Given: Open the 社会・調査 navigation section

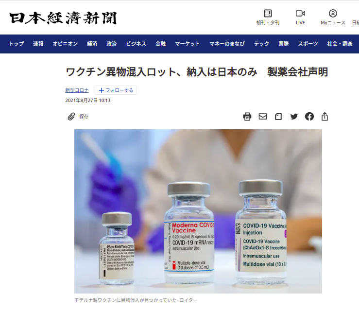Looking at the screenshot, I should pyautogui.click(x=340, y=44).
